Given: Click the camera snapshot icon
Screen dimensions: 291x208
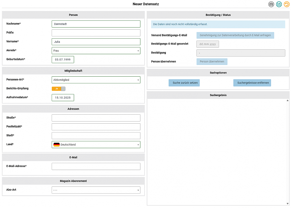Looking at the screenshot, I should coord(271,4).
